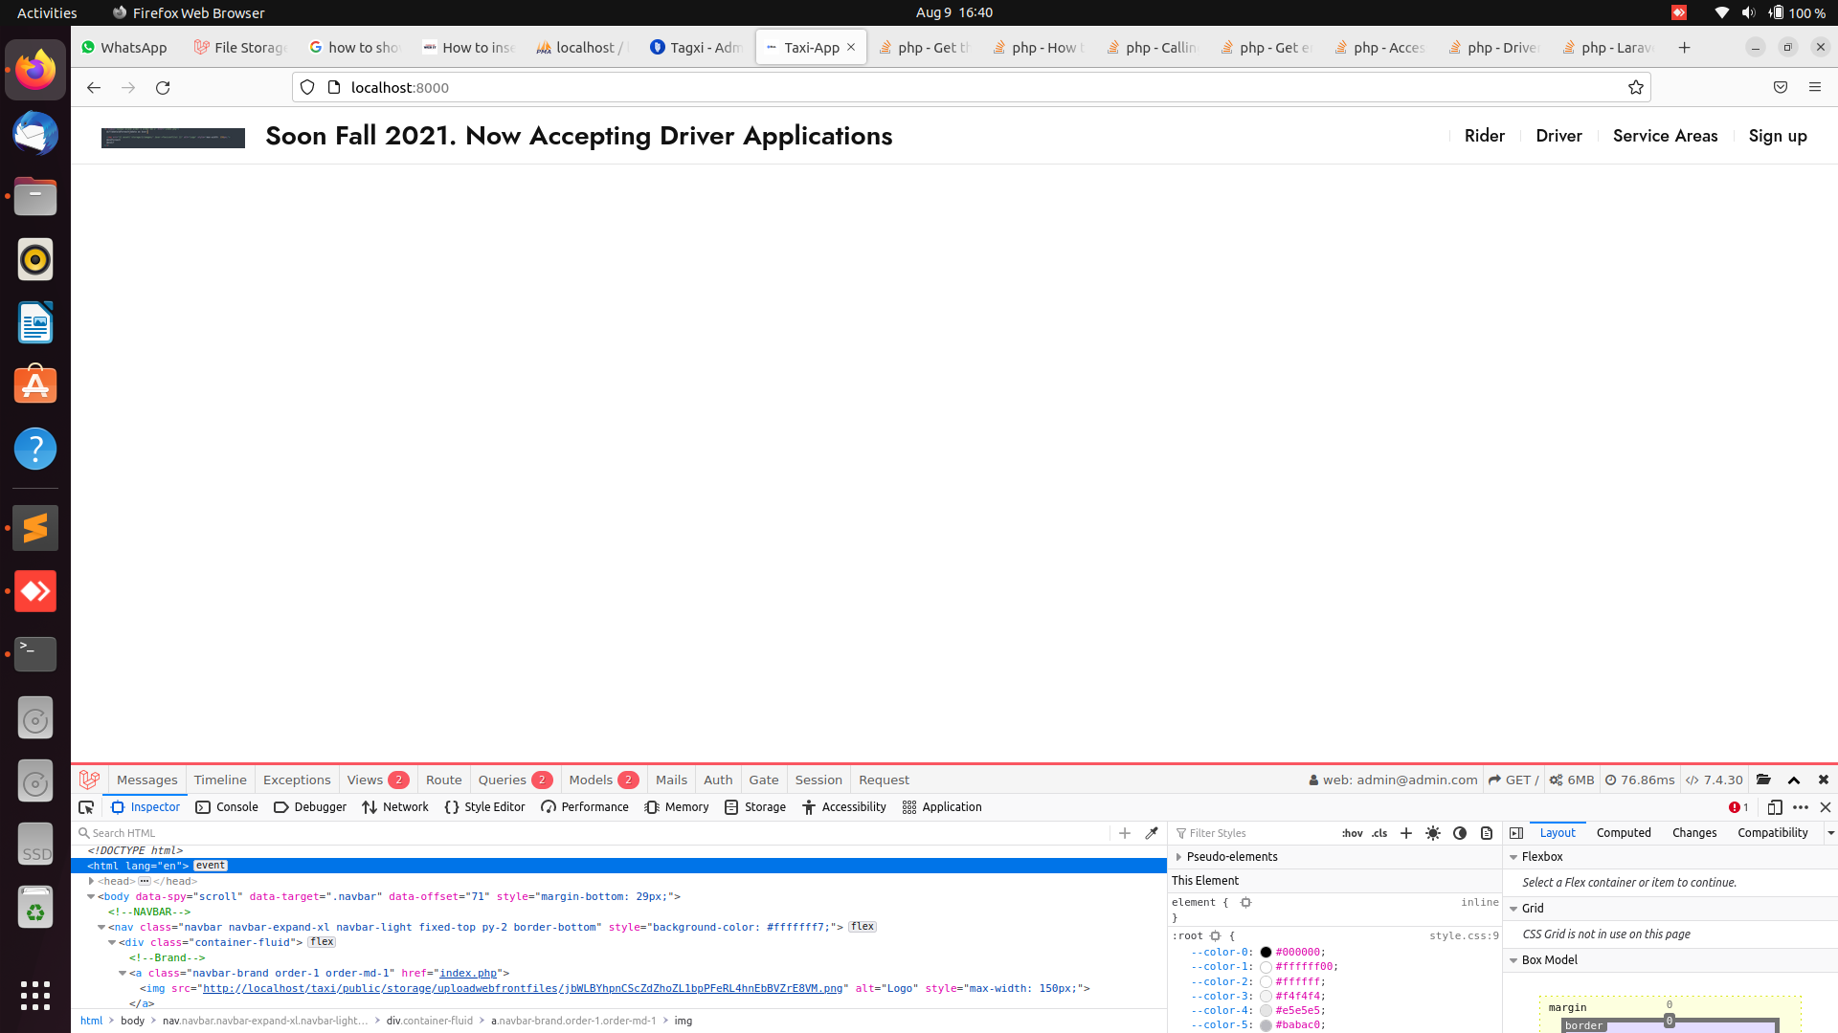Click the Laravel Debugbar logo icon
The height and width of the screenshot is (1033, 1838).
pyautogui.click(x=90, y=780)
